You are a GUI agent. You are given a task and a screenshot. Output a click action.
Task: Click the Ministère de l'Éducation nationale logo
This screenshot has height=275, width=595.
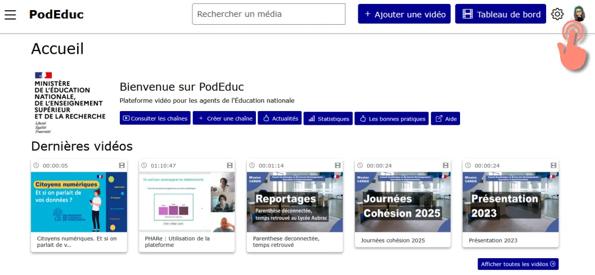[x=70, y=103]
